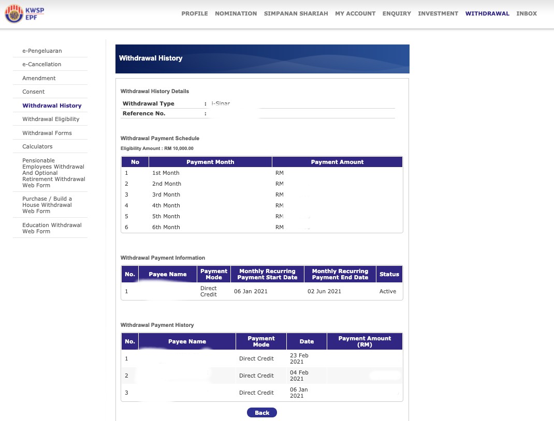Click the KWSP EPF logo
This screenshot has width=554, height=421.
pyautogui.click(x=25, y=13)
